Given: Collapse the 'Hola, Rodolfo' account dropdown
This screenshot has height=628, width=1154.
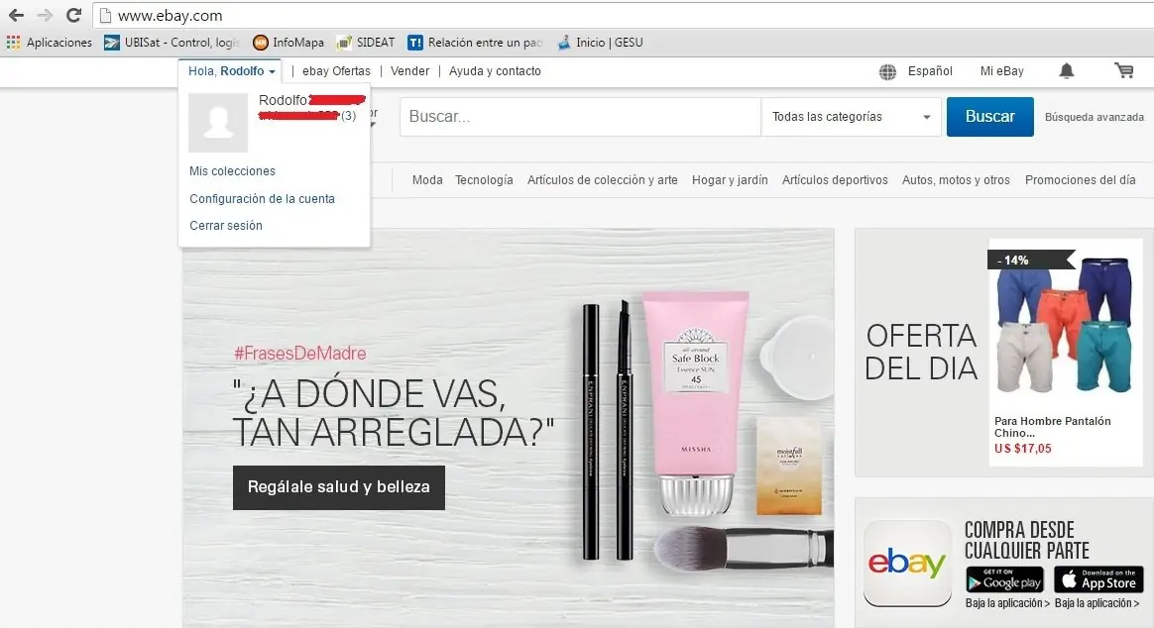Looking at the screenshot, I should pyautogui.click(x=232, y=71).
